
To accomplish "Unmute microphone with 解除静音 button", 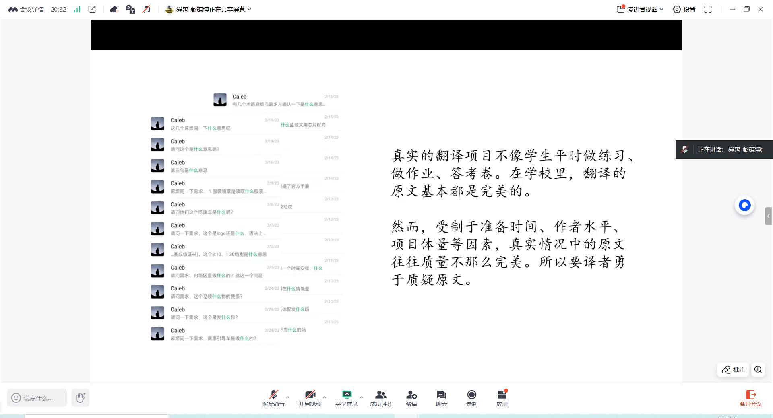I will [273, 397].
